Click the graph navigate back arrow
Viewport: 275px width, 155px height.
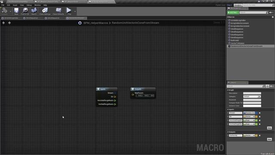point(3,23)
